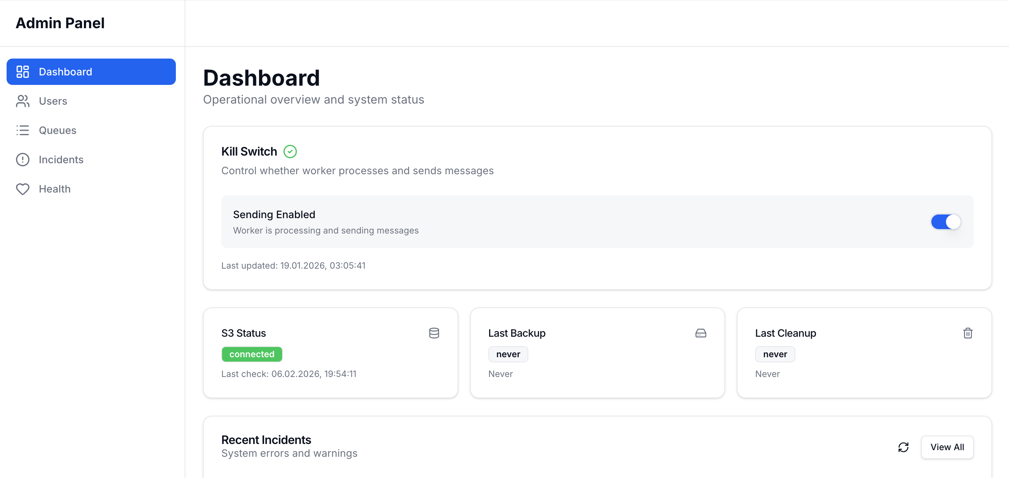Navigate to Incidents

(x=91, y=160)
